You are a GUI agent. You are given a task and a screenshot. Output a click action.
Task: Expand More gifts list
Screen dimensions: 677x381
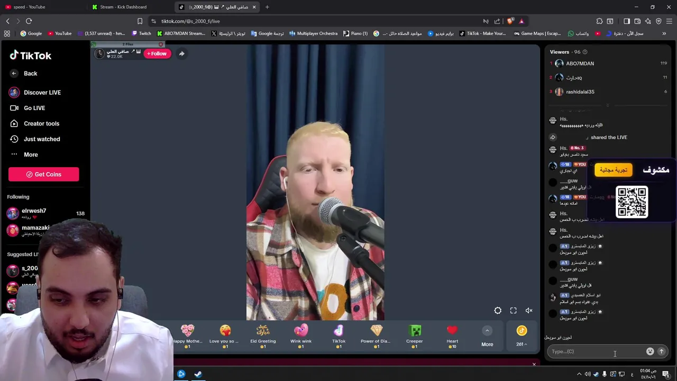tap(487, 337)
